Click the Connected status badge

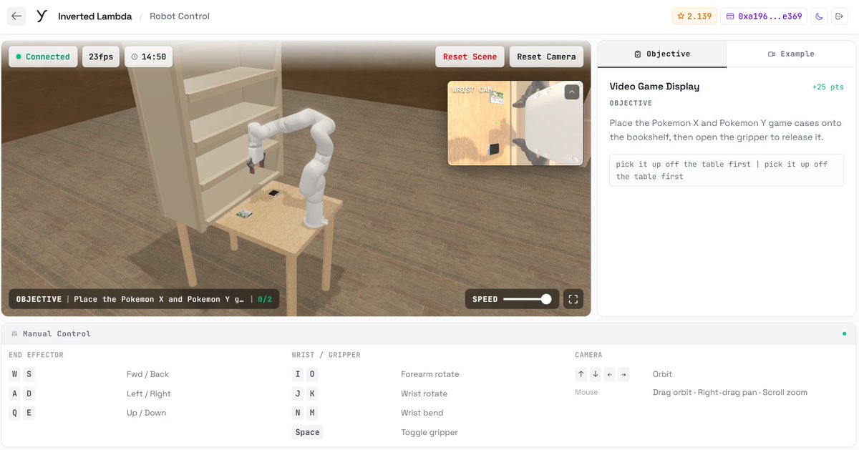tap(43, 57)
